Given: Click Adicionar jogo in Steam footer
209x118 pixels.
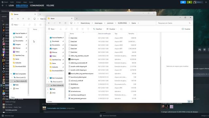Looking at the screenshot, I should 8,116.
